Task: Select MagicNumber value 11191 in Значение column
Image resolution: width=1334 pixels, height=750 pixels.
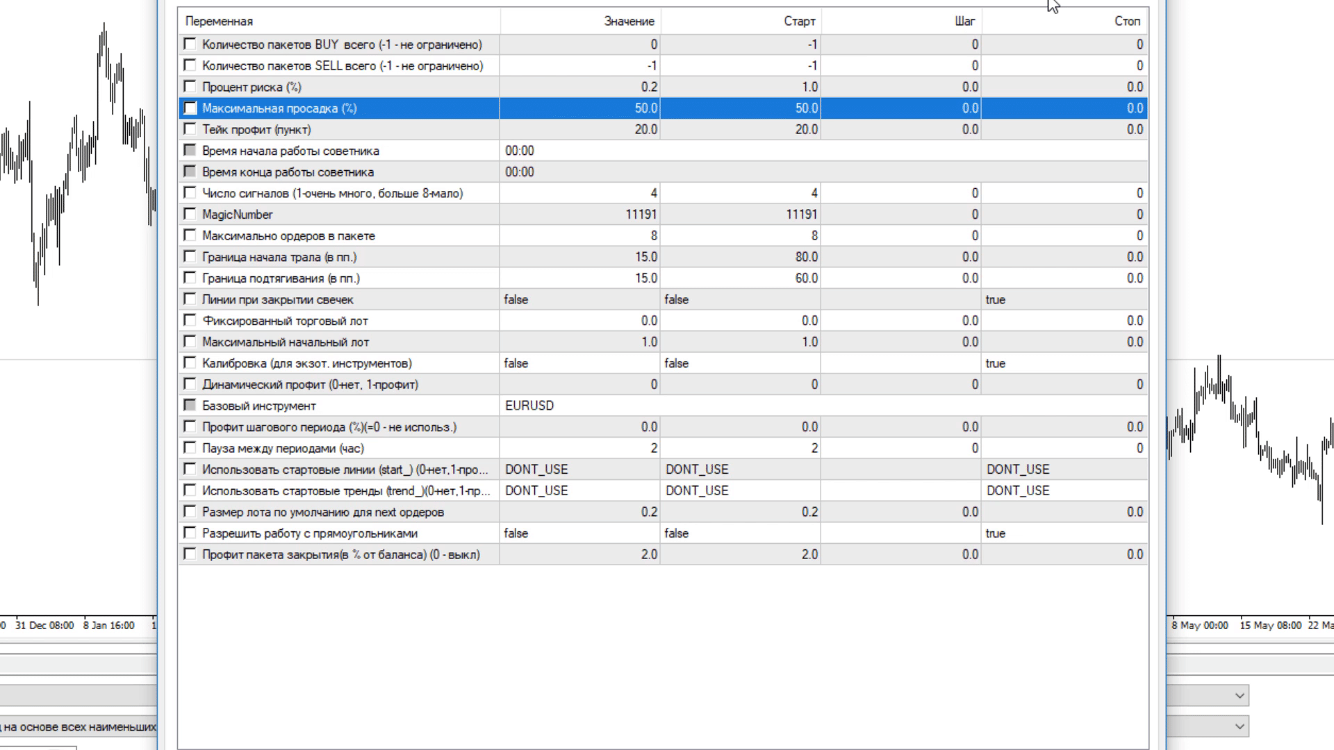Action: pos(580,215)
